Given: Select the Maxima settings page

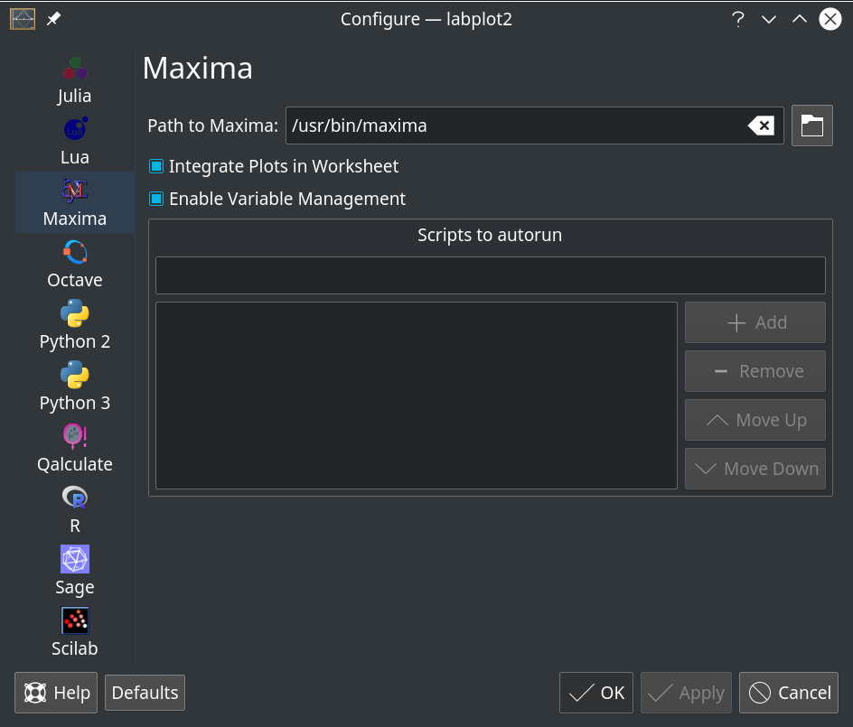Looking at the screenshot, I should pyautogui.click(x=75, y=202).
